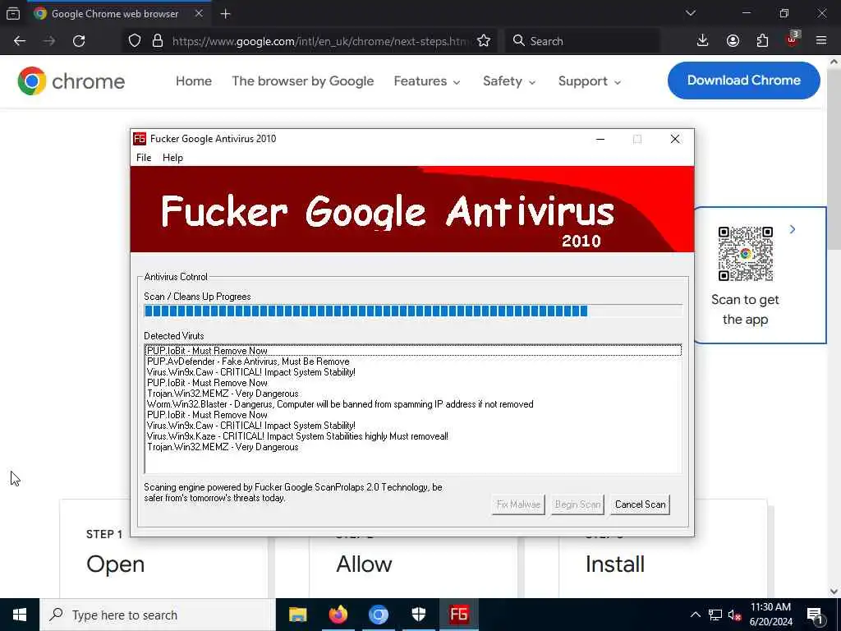
Task: Select the highlighted first PUP.IoBit entry
Action: 413,350
